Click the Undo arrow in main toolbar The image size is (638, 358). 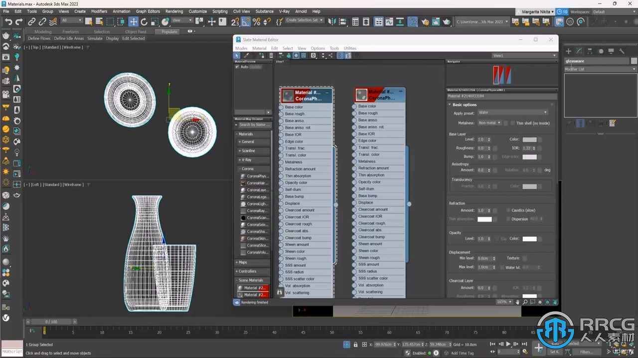point(8,21)
